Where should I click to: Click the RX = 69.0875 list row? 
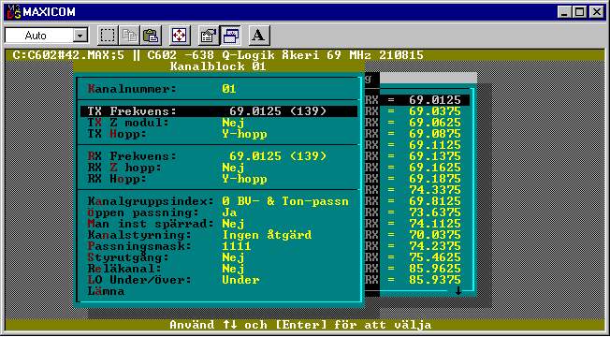[417, 134]
